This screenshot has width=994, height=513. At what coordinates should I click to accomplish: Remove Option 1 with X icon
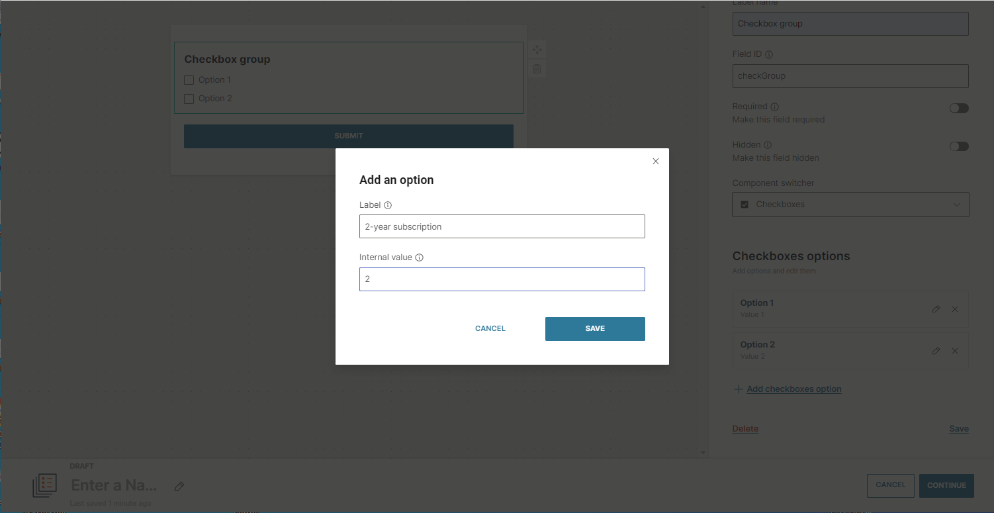[x=955, y=309]
